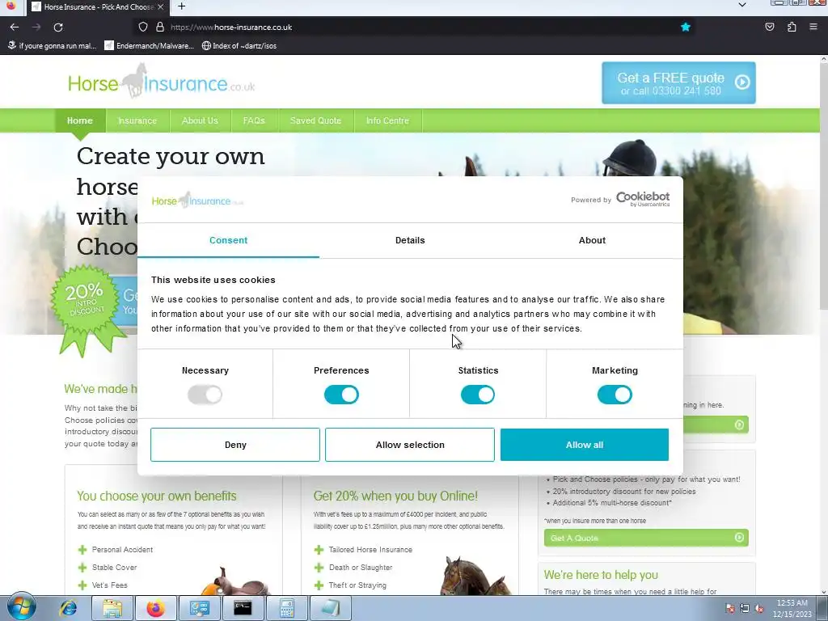828x621 pixels.
Task: Click 'You choose your own benefits' heading
Action: coord(156,496)
